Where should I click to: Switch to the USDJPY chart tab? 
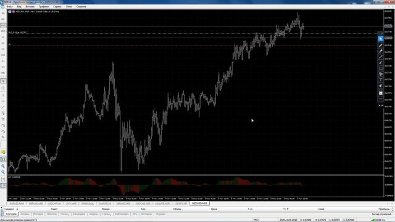pos(181,203)
